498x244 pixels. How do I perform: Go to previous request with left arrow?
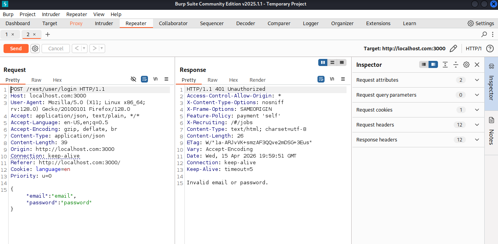pos(77,48)
